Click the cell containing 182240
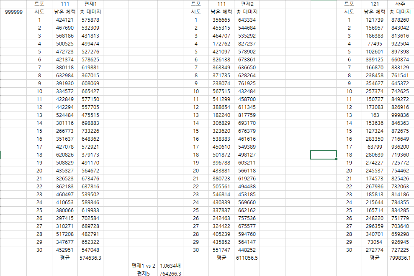Screen dimensions: 414x276 [x=221, y=115]
